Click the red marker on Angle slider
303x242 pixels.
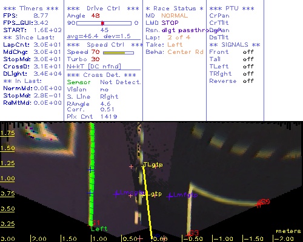102,23
